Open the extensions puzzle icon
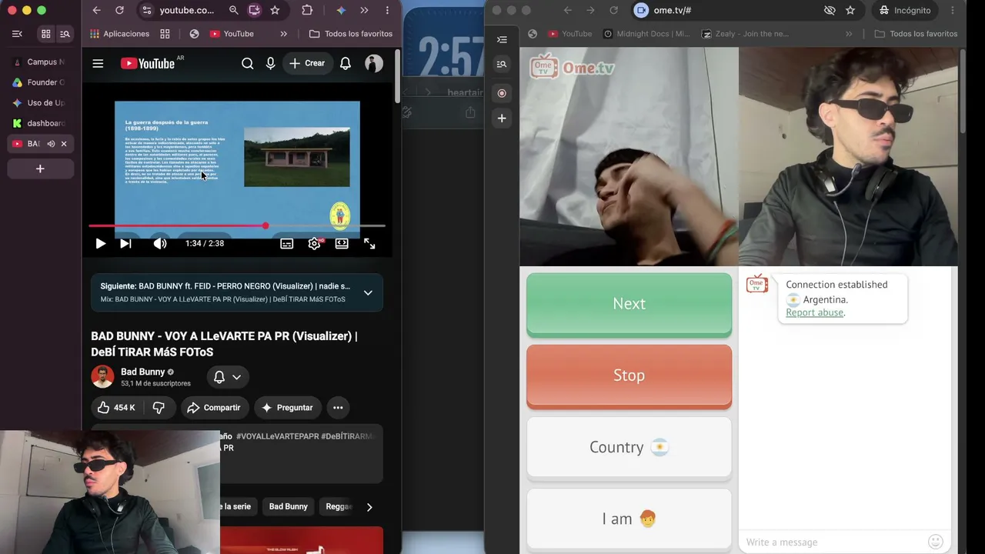Screen dimensions: 985x554 [307, 10]
